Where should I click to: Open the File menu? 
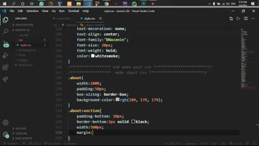pyautogui.click(x=12, y=11)
